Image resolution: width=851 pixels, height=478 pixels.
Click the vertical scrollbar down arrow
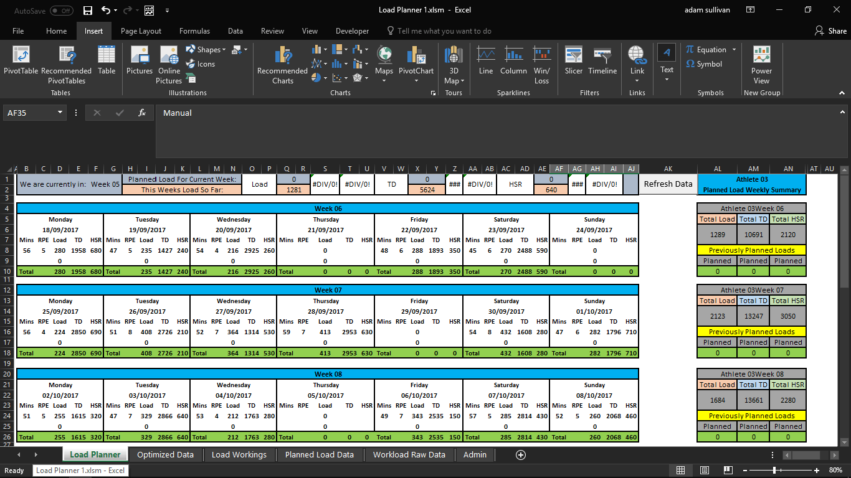coord(845,443)
